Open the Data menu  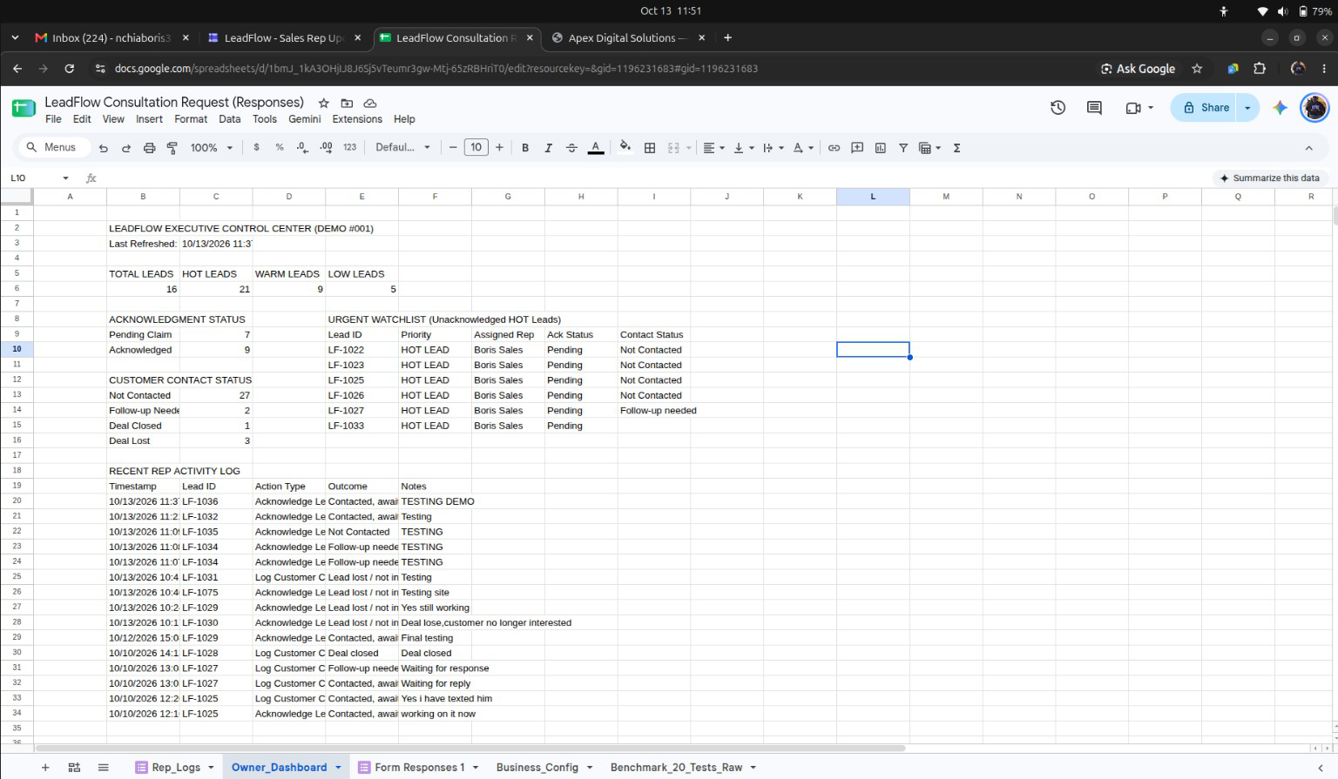[x=230, y=119]
